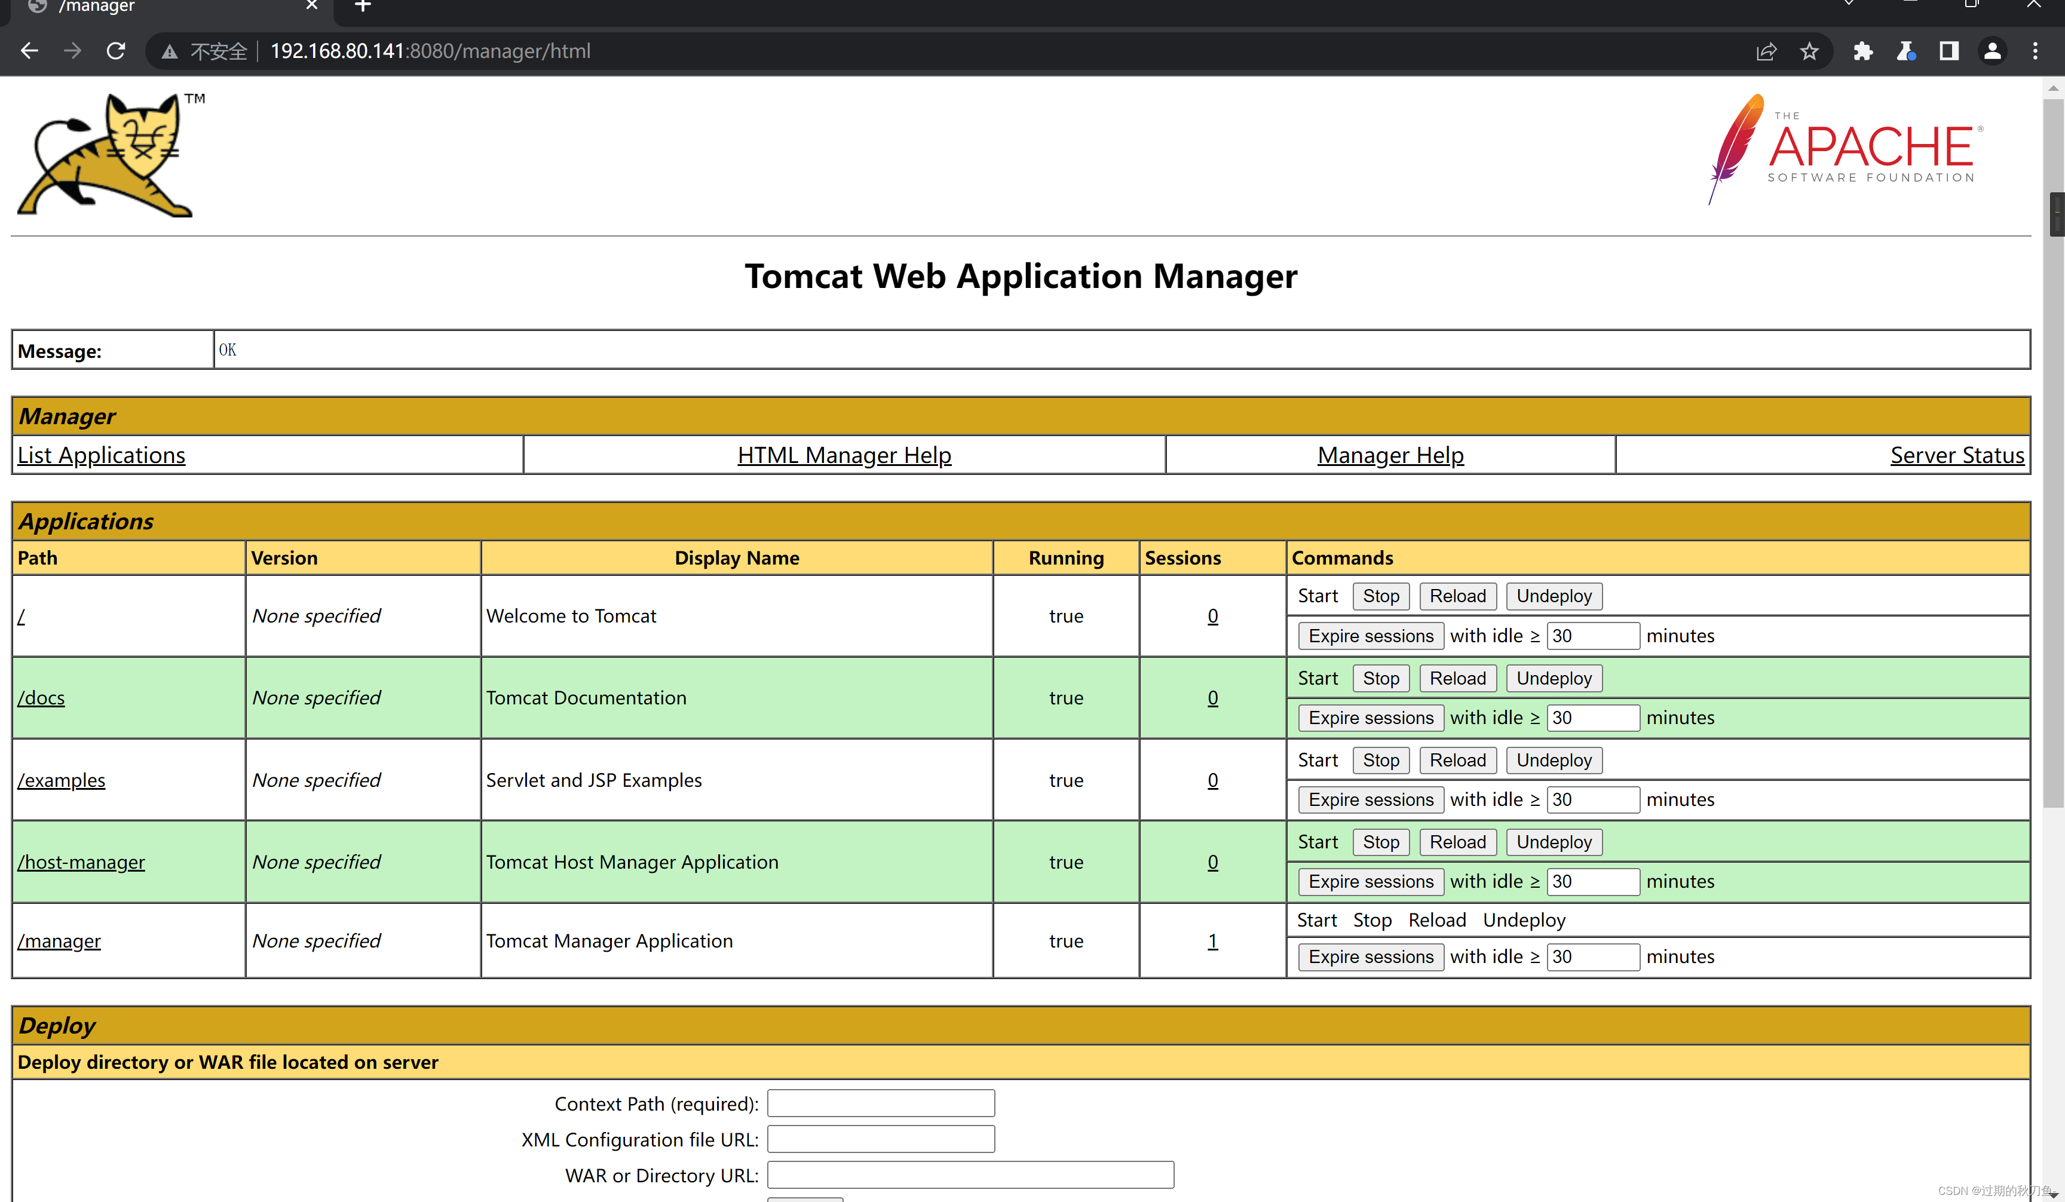Open sessions count for /host-manager

coord(1213,862)
